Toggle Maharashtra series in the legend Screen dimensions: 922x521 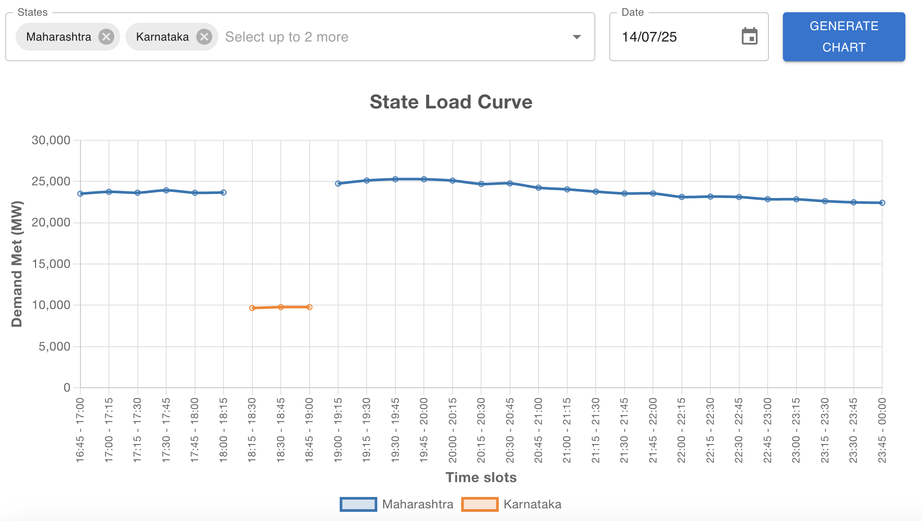click(x=417, y=504)
